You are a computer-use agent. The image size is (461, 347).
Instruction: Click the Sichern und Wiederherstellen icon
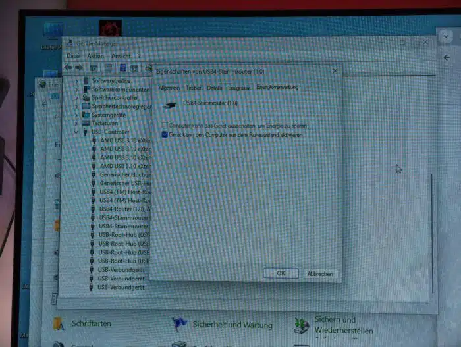click(302, 326)
